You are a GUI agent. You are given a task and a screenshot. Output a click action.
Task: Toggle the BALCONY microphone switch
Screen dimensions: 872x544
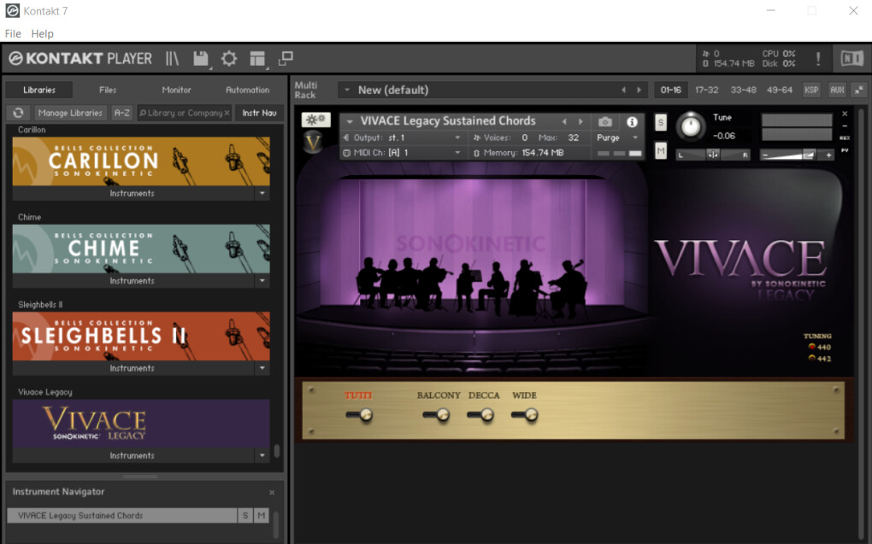438,415
